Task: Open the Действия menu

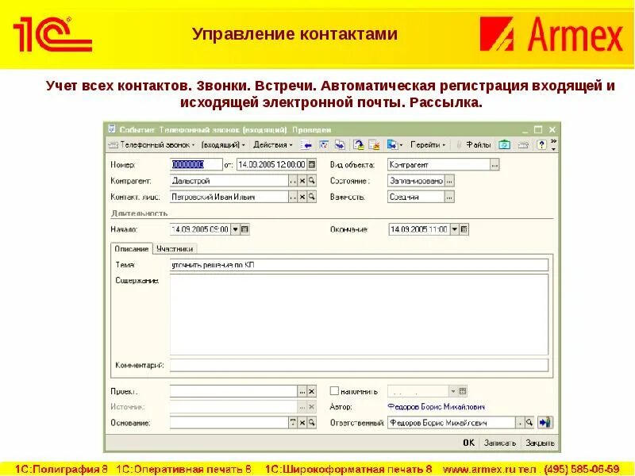Action: [x=272, y=144]
